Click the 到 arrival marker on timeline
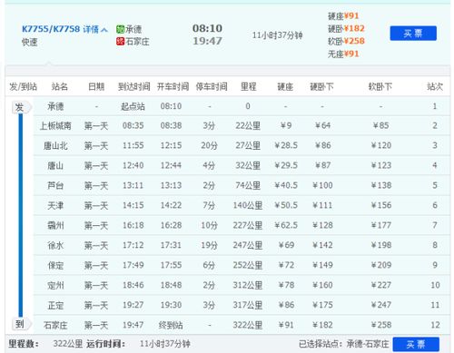This screenshot has width=454, height=353. (21, 324)
